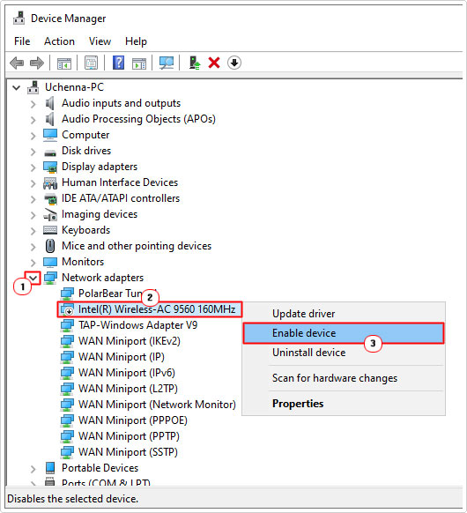Open the Help menu
This screenshot has height=513, width=467.
[x=136, y=41]
